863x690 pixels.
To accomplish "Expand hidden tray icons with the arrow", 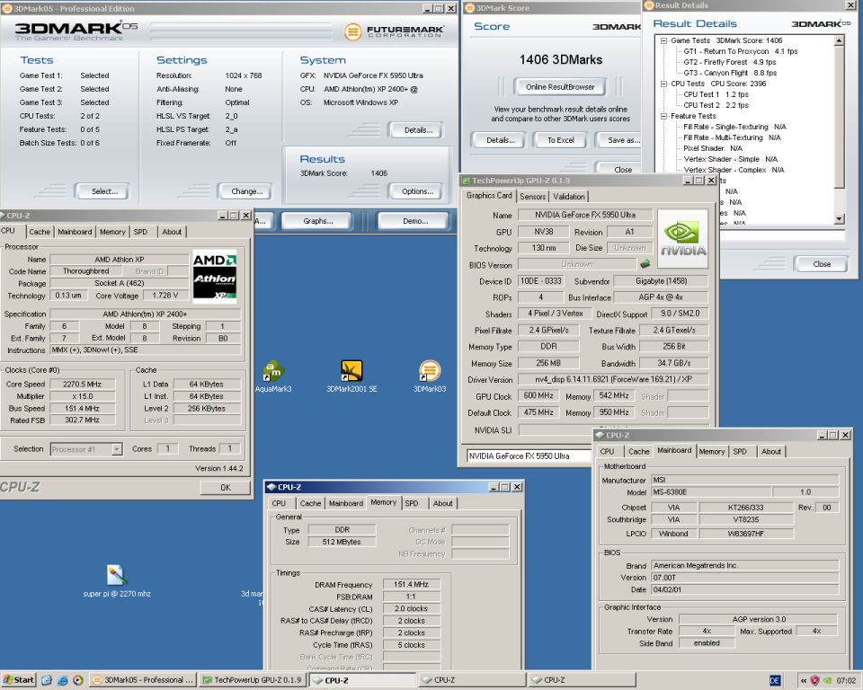I will (x=804, y=681).
